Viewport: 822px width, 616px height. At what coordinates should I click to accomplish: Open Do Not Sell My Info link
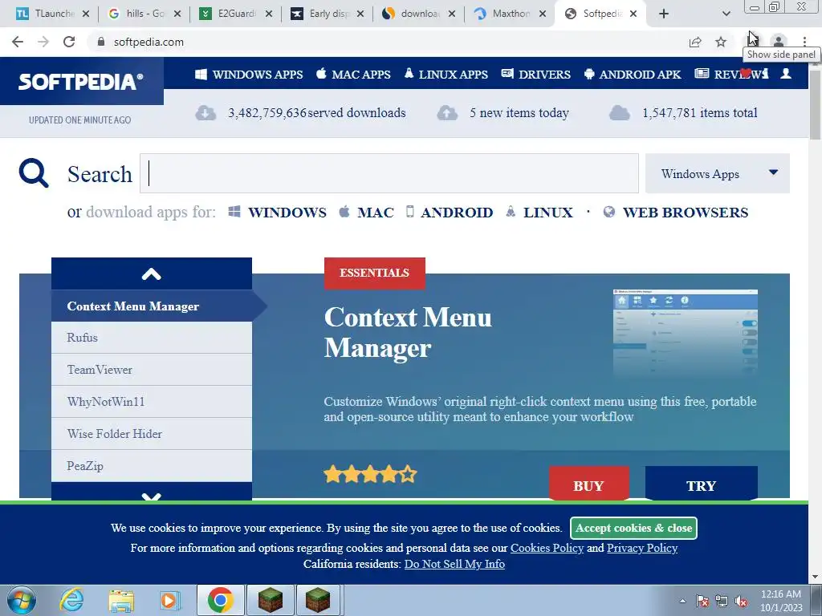[x=454, y=564]
